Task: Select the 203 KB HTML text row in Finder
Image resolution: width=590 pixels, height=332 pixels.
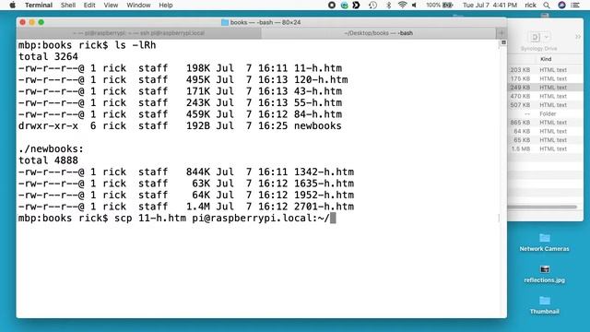Action: (x=545, y=70)
